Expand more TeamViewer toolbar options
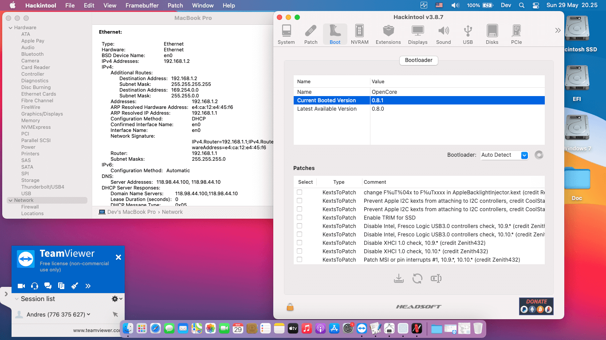This screenshot has width=606, height=340. pos(88,286)
